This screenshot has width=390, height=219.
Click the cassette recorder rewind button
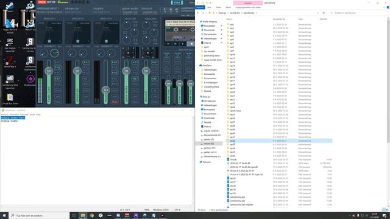[168, 44]
